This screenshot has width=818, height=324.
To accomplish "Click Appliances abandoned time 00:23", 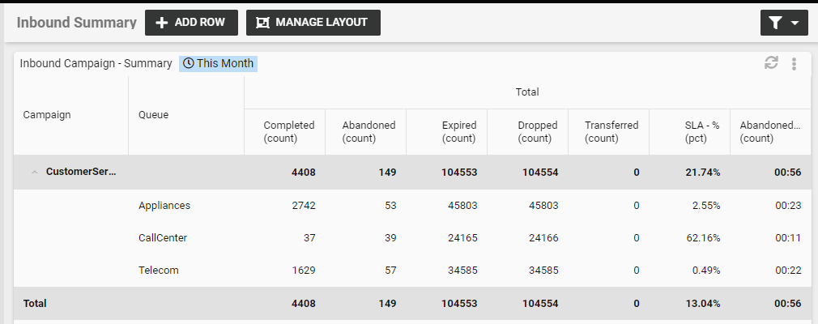I will click(x=788, y=206).
